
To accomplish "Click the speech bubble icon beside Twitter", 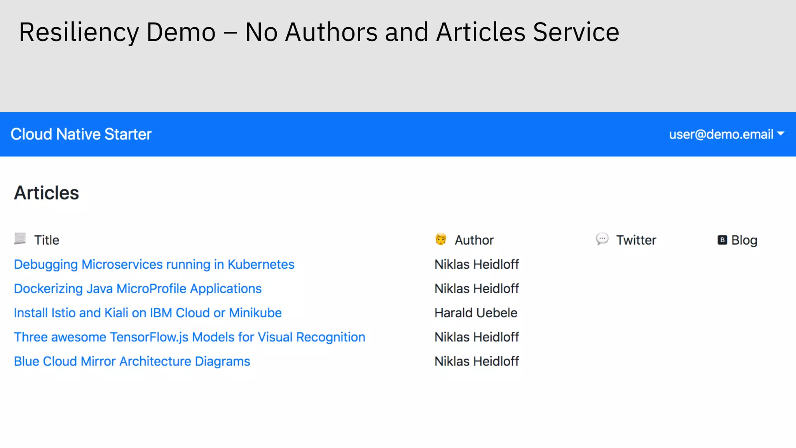I will point(602,239).
